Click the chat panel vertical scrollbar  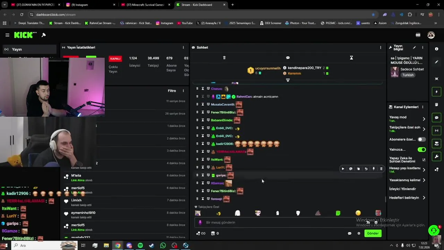tap(385, 199)
